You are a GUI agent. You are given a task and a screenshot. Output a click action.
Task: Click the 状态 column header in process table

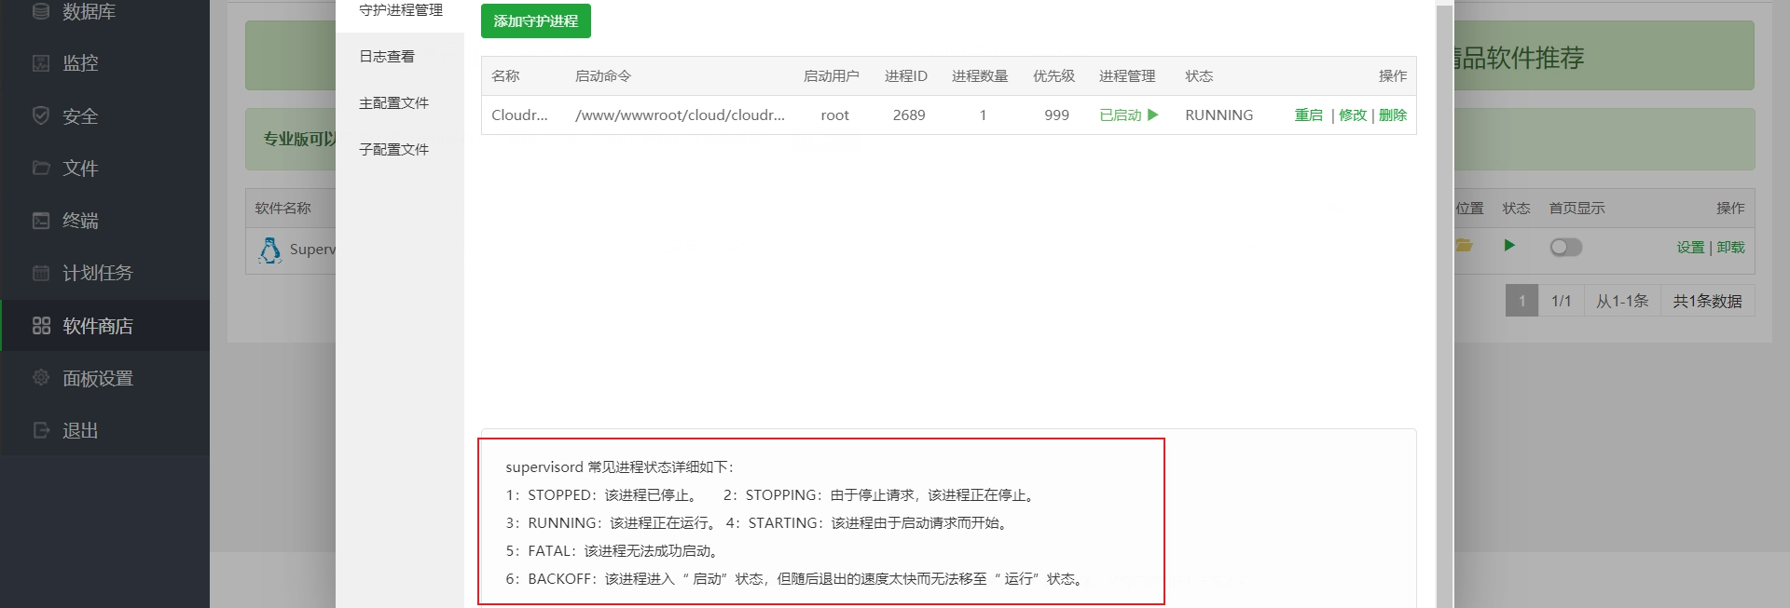[x=1199, y=75]
